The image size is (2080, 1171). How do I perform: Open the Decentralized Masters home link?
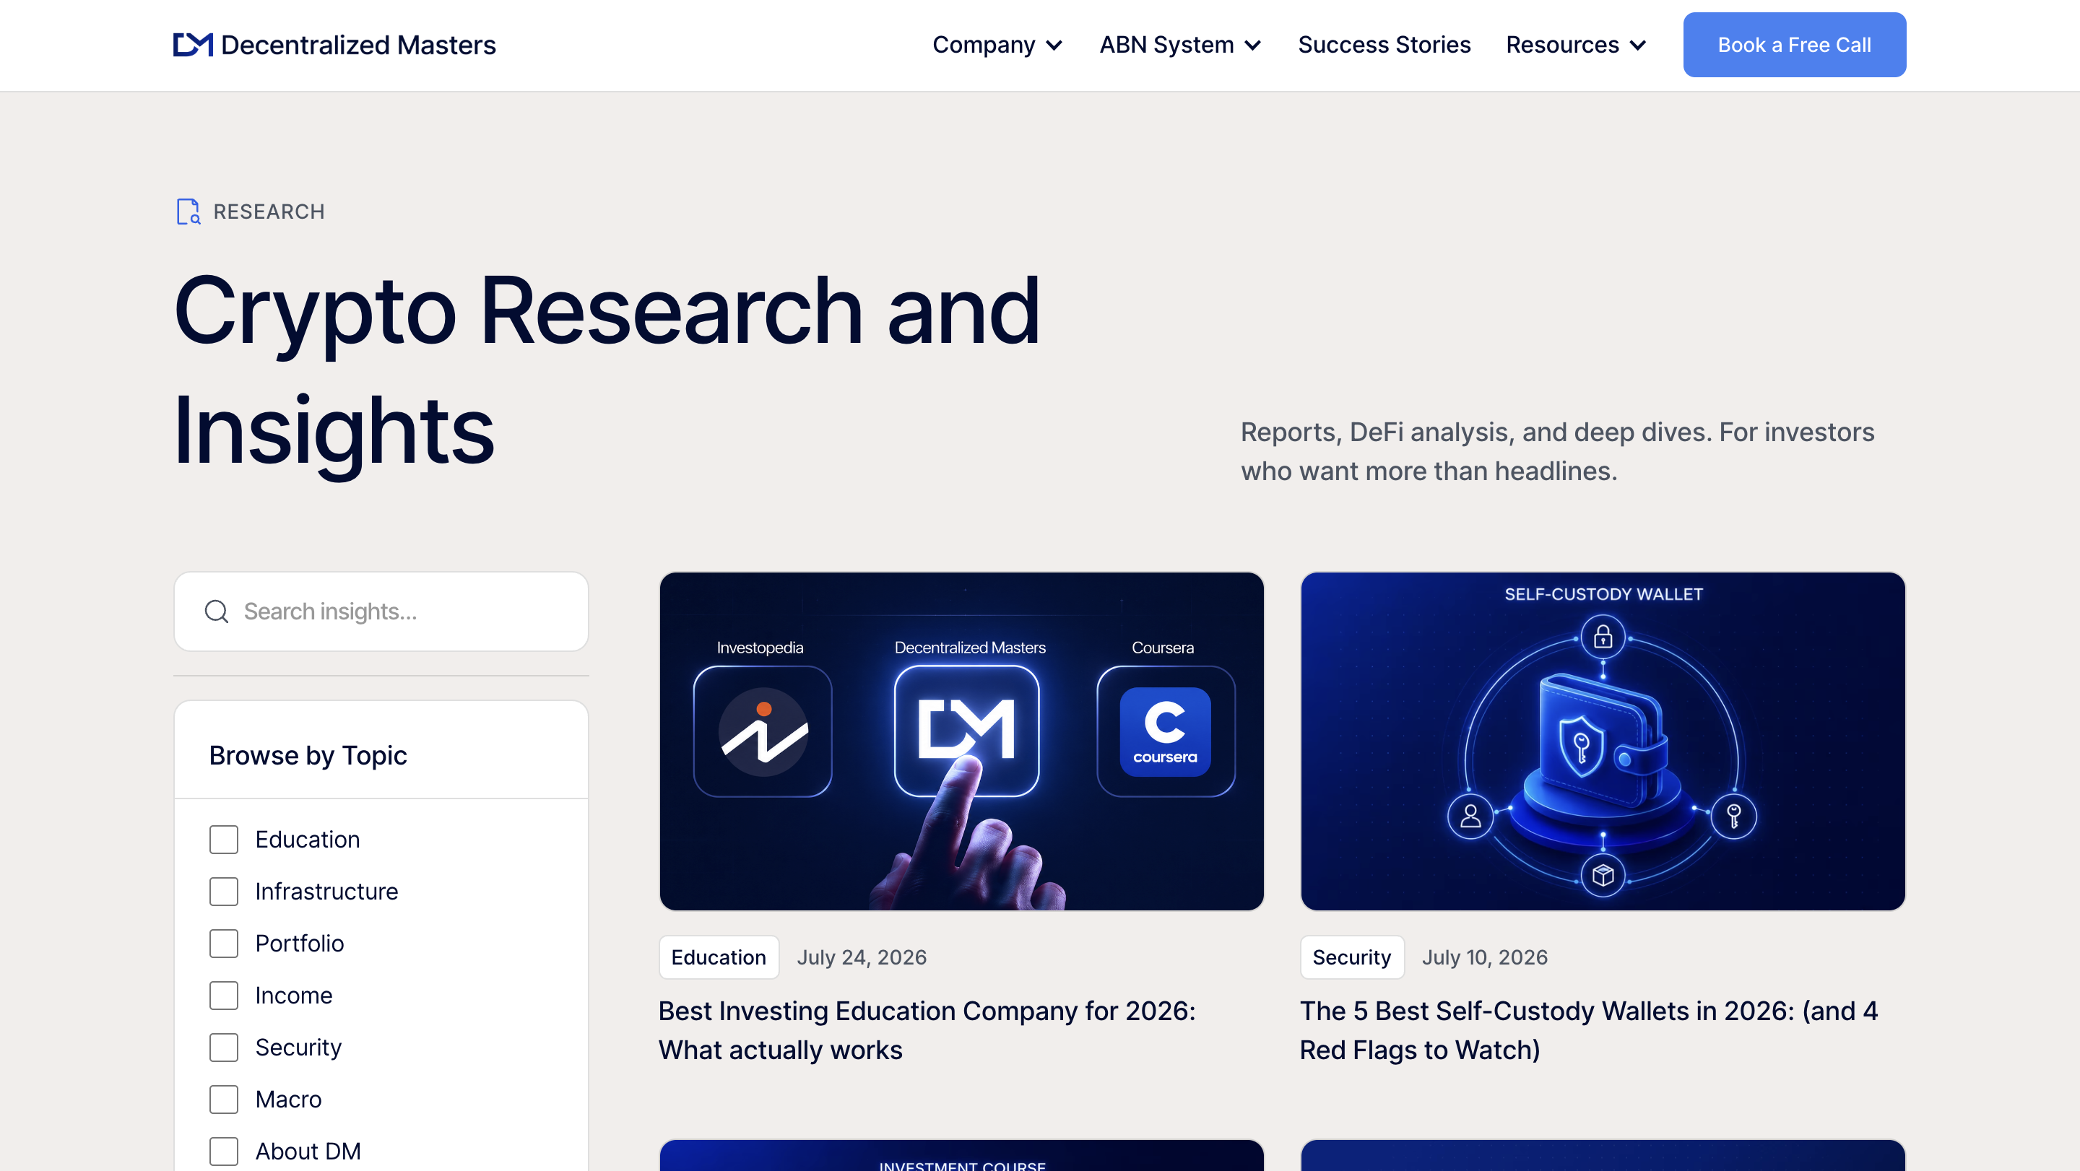334,44
